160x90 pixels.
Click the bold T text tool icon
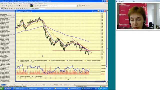coord(19,6)
